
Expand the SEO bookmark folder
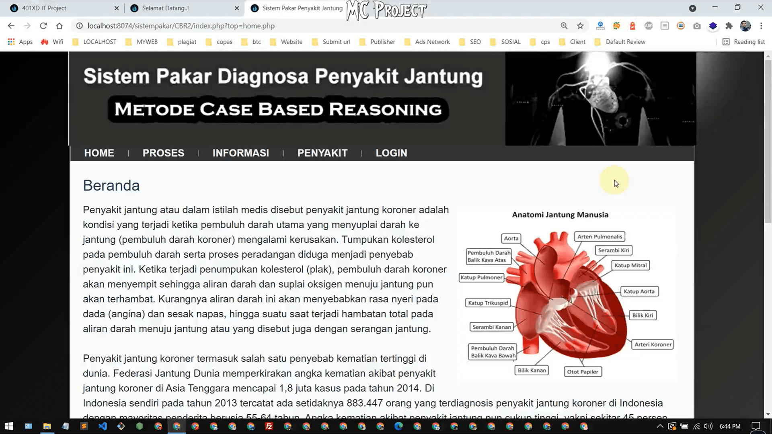coord(470,42)
